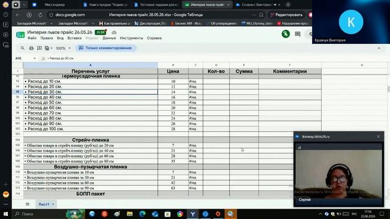Viewport: 390px width, 219px height.
Task: Select the 'Расход до 100 см.' cell
Action: tap(91, 129)
